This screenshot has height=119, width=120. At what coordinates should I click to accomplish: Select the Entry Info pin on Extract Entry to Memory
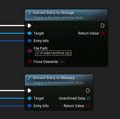pos(30,106)
